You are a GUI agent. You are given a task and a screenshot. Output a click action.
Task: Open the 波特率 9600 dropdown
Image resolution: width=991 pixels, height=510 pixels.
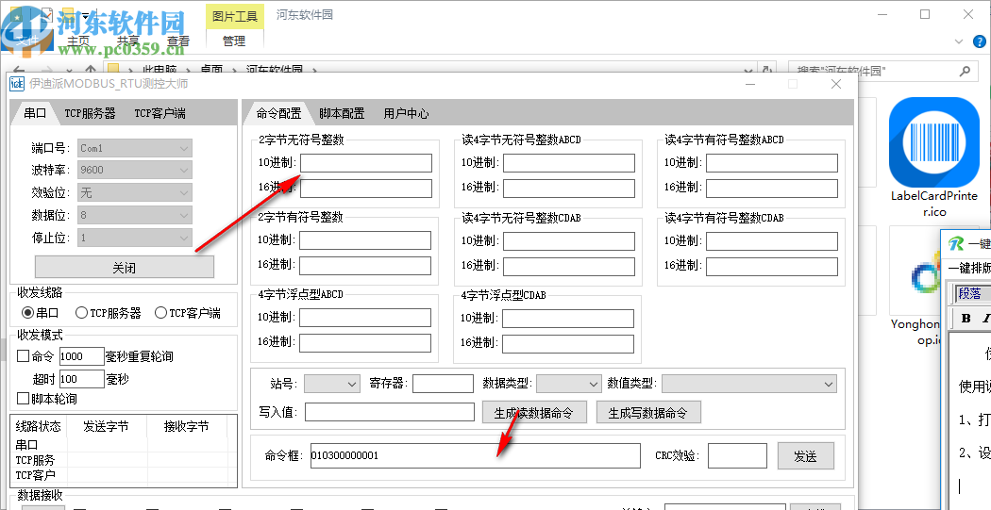coord(135,170)
